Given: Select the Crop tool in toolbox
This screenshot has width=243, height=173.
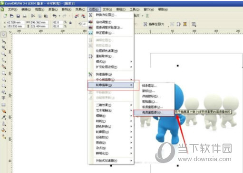Looking at the screenshot, I should 4,47.
